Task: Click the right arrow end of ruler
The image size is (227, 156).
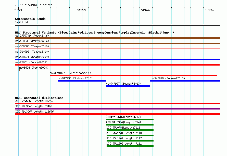Action: [x=219, y=8]
